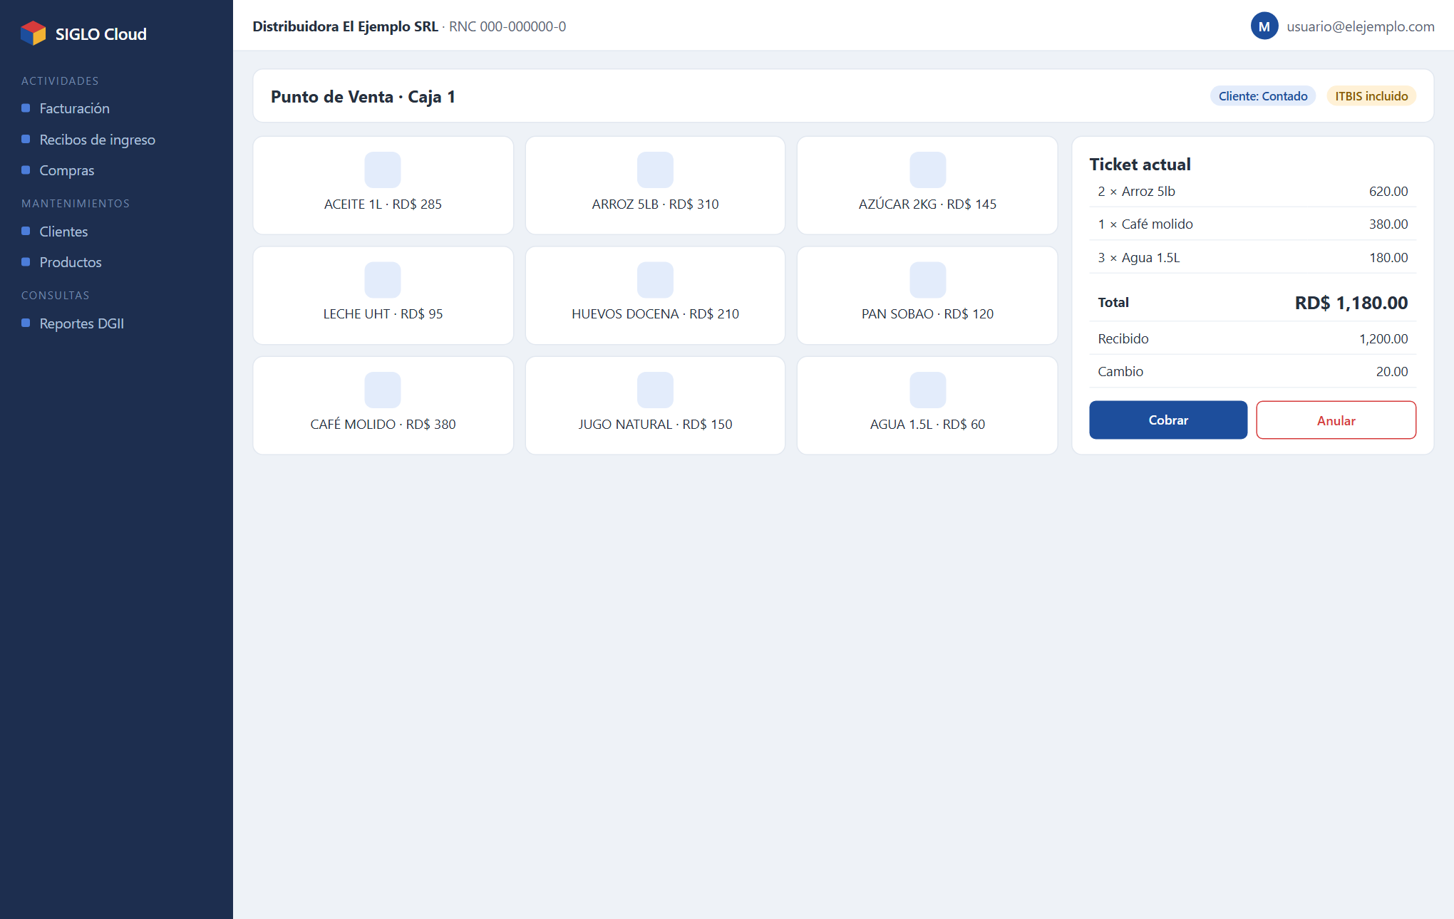Image resolution: width=1454 pixels, height=919 pixels.
Task: Click the HUEVOS DOCENA product image placeholder
Action: (x=655, y=280)
